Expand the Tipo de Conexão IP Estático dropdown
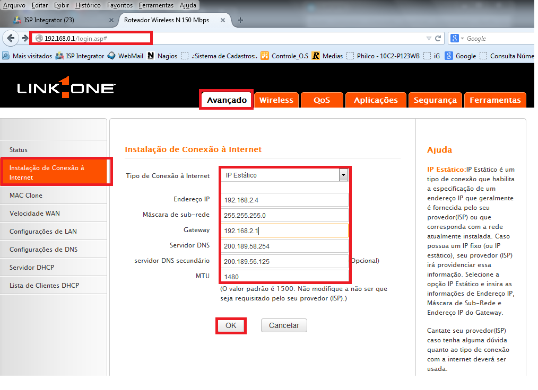Viewport: 538px width, 390px height. [284, 175]
